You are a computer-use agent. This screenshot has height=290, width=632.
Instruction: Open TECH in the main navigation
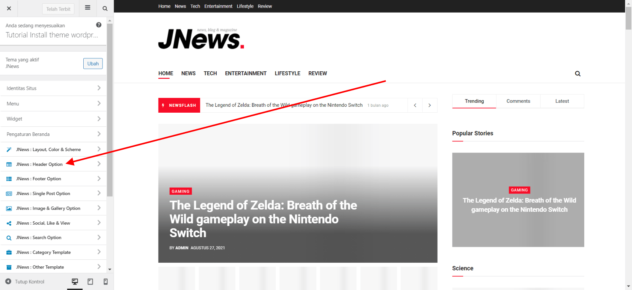point(210,74)
